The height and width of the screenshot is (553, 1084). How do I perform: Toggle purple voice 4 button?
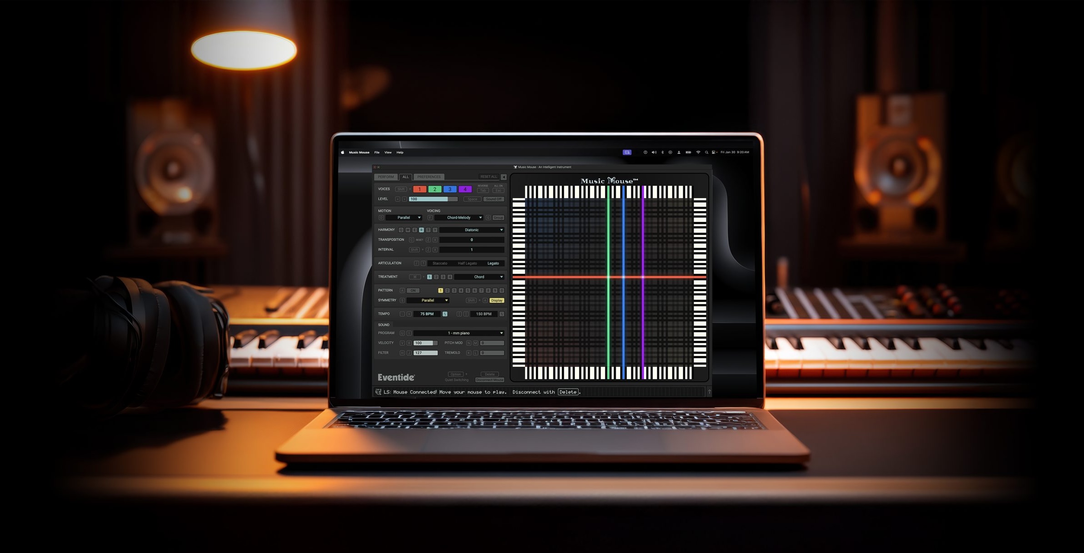coord(465,189)
